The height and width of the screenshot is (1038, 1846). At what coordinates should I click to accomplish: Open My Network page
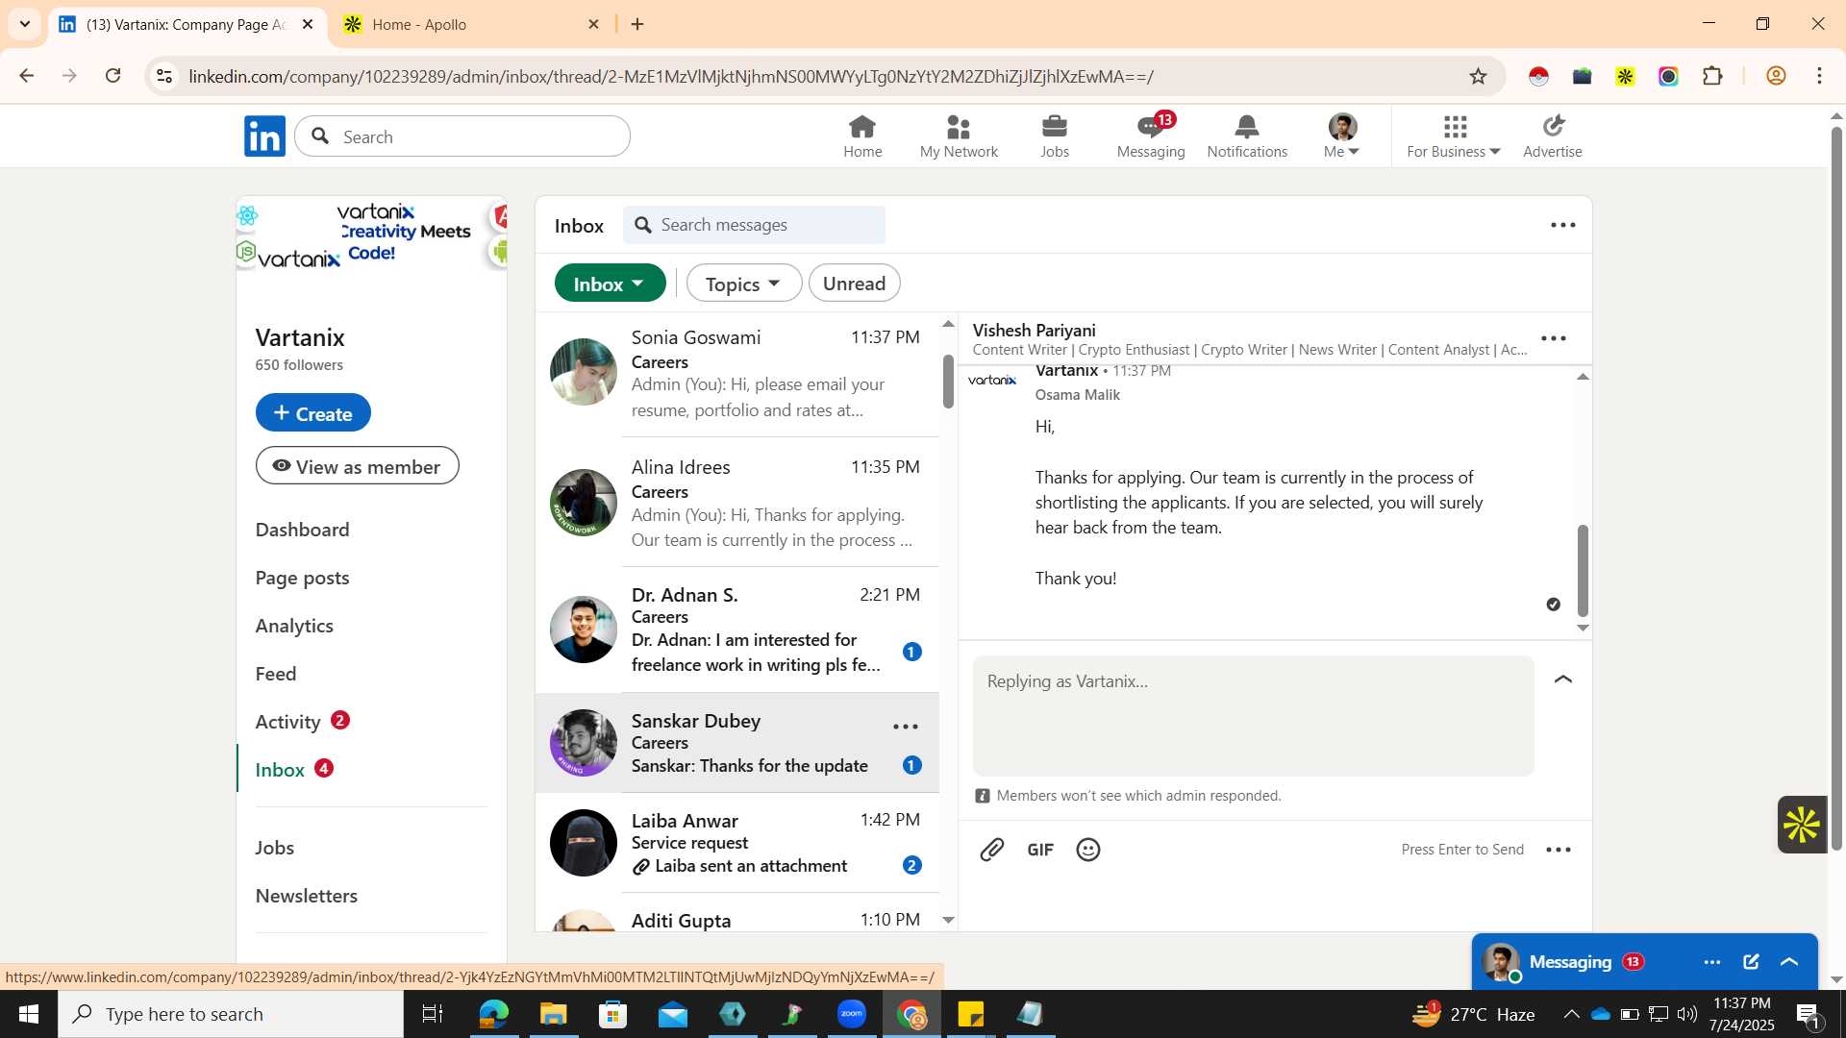click(x=959, y=136)
